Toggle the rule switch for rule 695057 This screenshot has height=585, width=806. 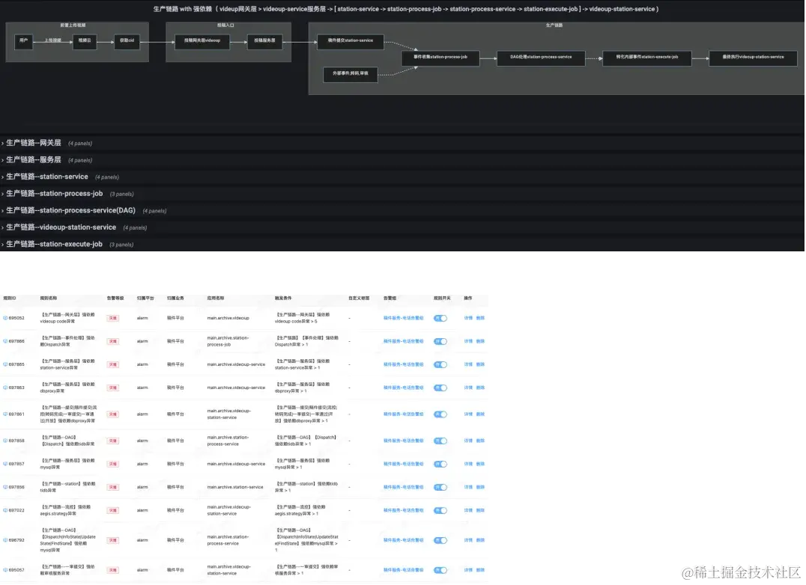(440, 569)
